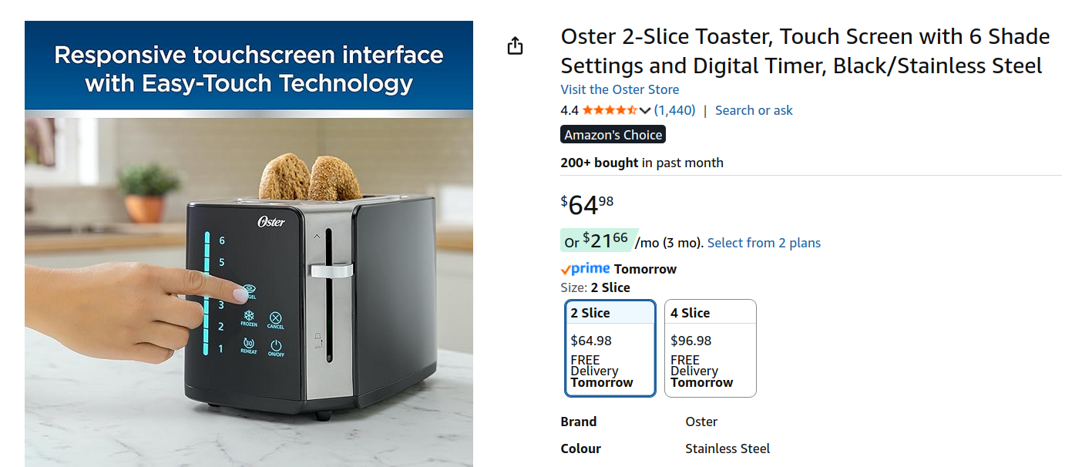1082x467 pixels.
Task: Click the On/Off power icon on the toaster
Action: coord(276,347)
